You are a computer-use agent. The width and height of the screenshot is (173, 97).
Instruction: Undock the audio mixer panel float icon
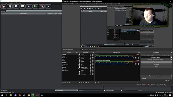[x=139, y=53]
